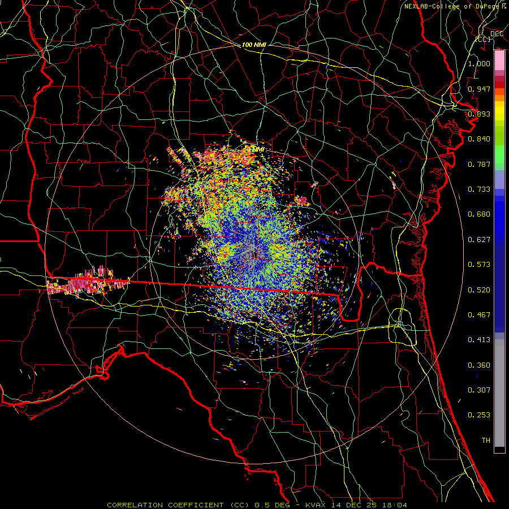This screenshot has height=509, width=509.
Task: Click the 0.573 legend value
Action: pyautogui.click(x=479, y=265)
